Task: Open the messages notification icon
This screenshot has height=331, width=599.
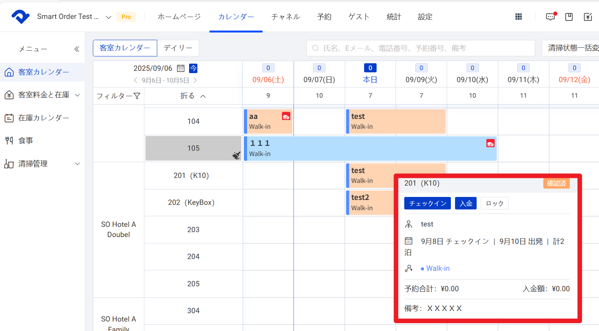Action: click(550, 17)
